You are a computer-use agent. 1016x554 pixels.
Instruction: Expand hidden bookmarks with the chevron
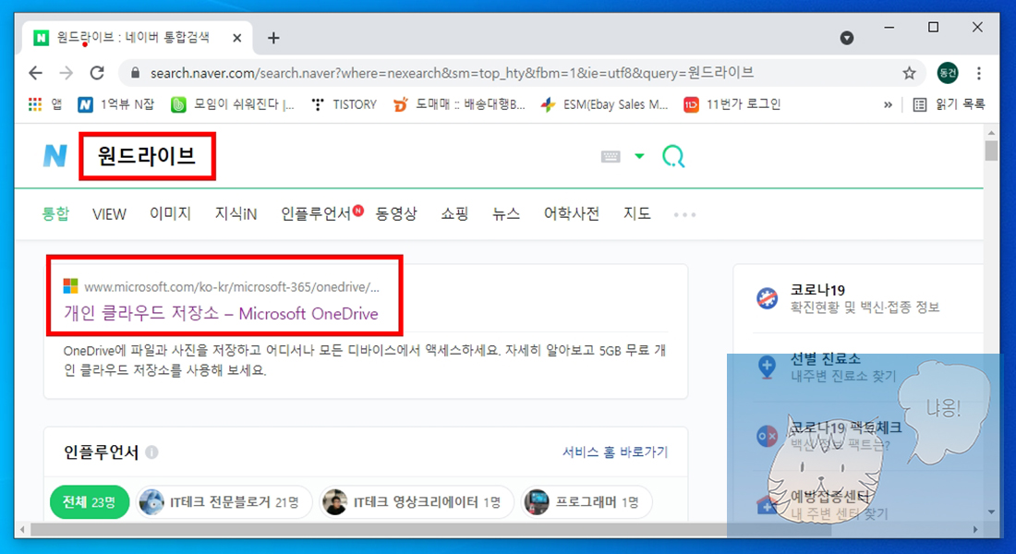[888, 104]
